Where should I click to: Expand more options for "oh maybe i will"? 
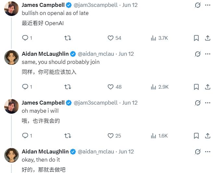coord(208,103)
